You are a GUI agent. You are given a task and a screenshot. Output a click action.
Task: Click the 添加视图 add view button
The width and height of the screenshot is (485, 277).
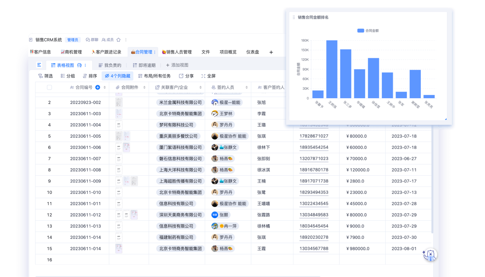[177, 65]
